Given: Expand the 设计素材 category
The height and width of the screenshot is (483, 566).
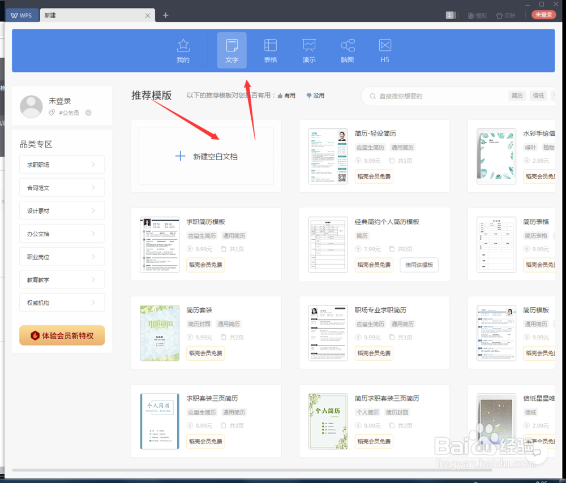Looking at the screenshot, I should click(62, 210).
